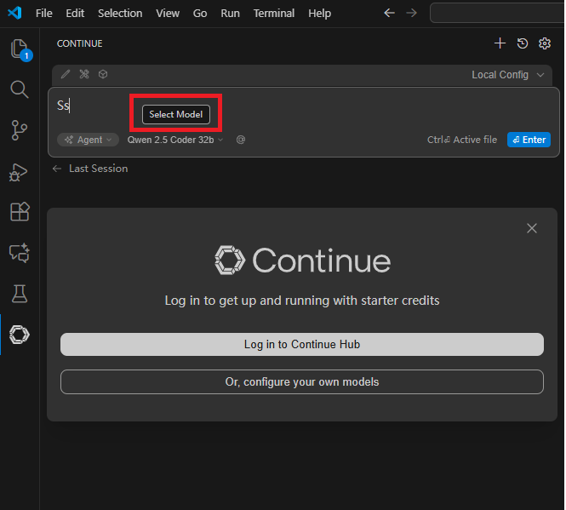This screenshot has height=510, width=566.
Task: Click Log in to Continue Hub button
Action: [x=302, y=344]
